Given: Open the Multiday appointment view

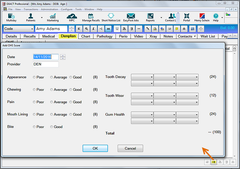Looking at the screenshot, I should pyautogui.click(x=11, y=17).
